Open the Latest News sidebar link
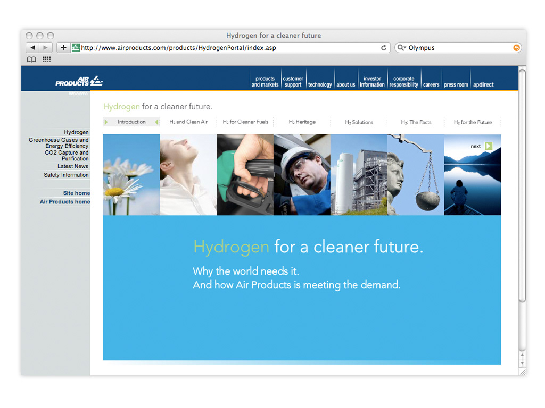The width and height of the screenshot is (545, 408). (73, 166)
